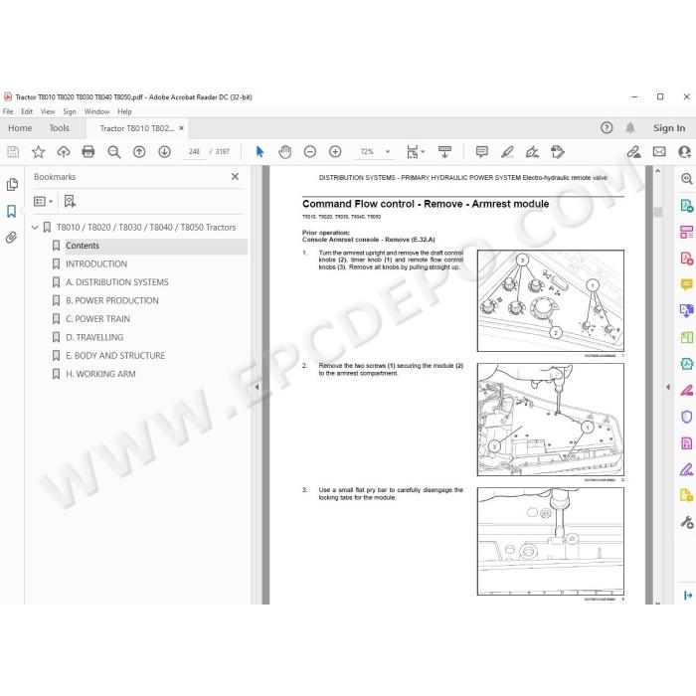Activate the hand pan tool
Screen dimensions: 696x696
[x=285, y=152]
